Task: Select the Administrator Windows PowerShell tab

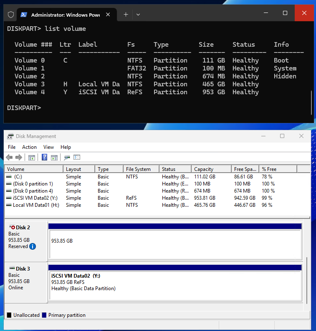Action: (67, 15)
